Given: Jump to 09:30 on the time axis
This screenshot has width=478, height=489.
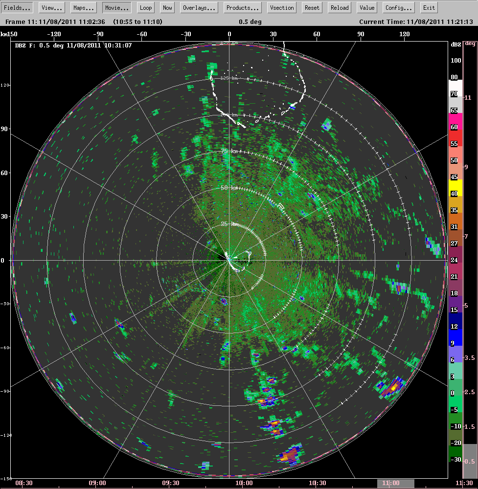Looking at the screenshot, I should coord(171,483).
